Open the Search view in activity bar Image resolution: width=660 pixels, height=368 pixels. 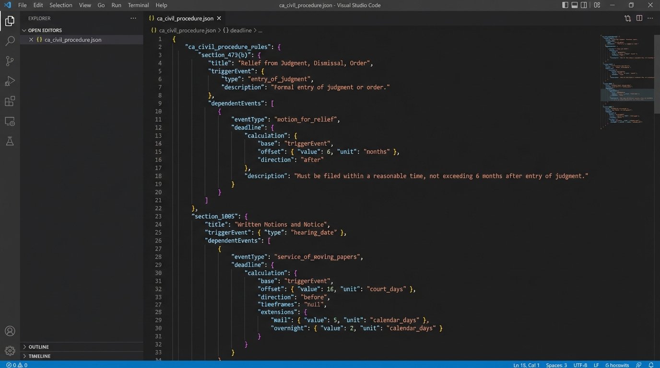click(10, 41)
